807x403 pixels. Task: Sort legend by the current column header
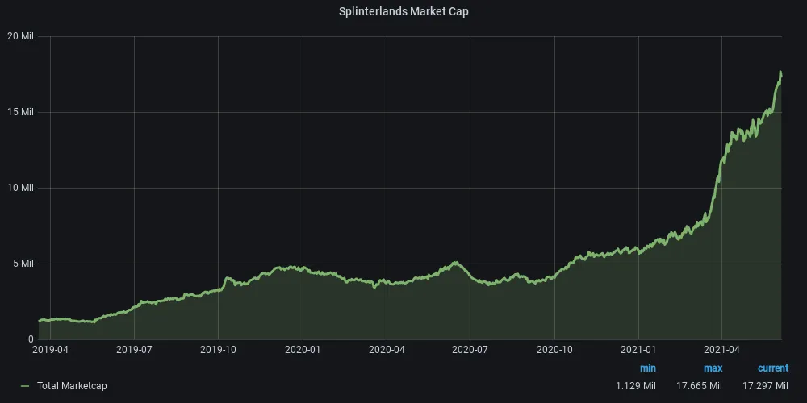click(x=773, y=368)
